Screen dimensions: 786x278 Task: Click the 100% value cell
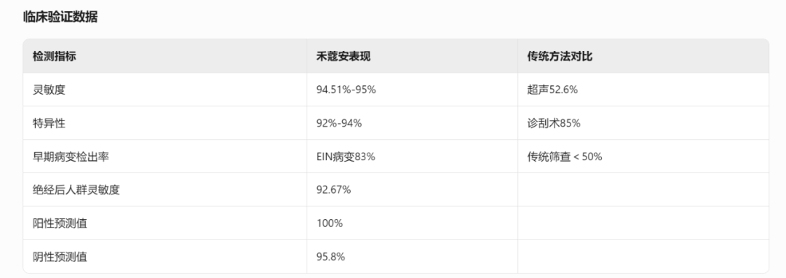coord(330,223)
